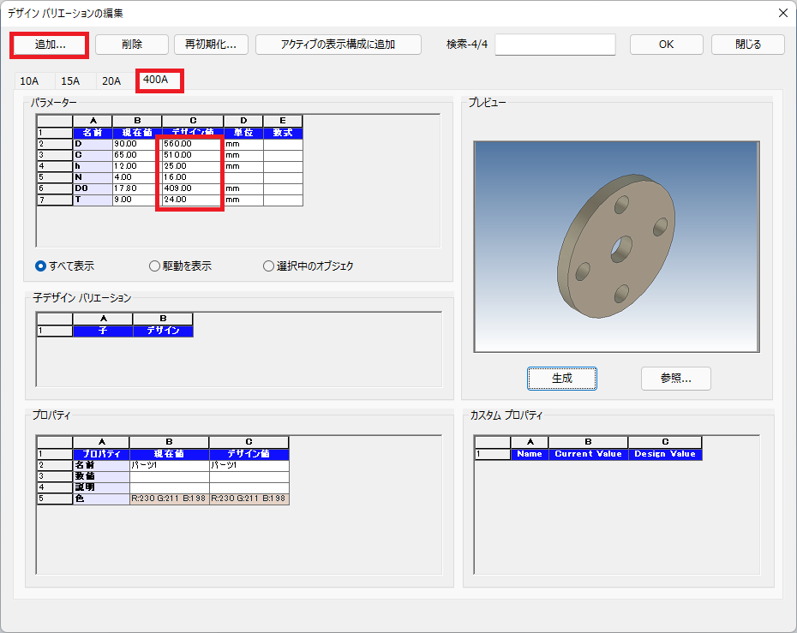Switch to the 15A tab
This screenshot has height=633, width=797.
point(70,81)
